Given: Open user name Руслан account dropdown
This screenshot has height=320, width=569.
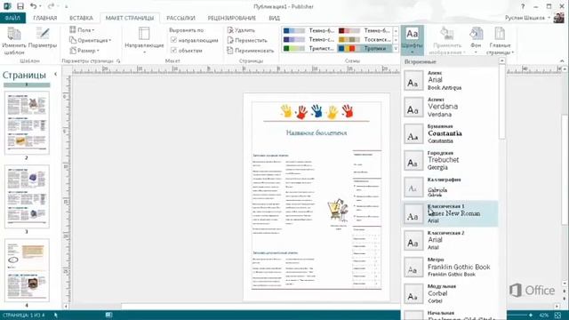Looking at the screenshot, I should 527,18.
